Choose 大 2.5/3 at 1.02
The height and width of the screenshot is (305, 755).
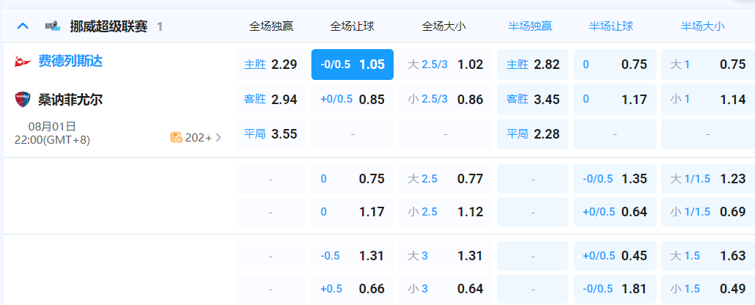click(445, 65)
